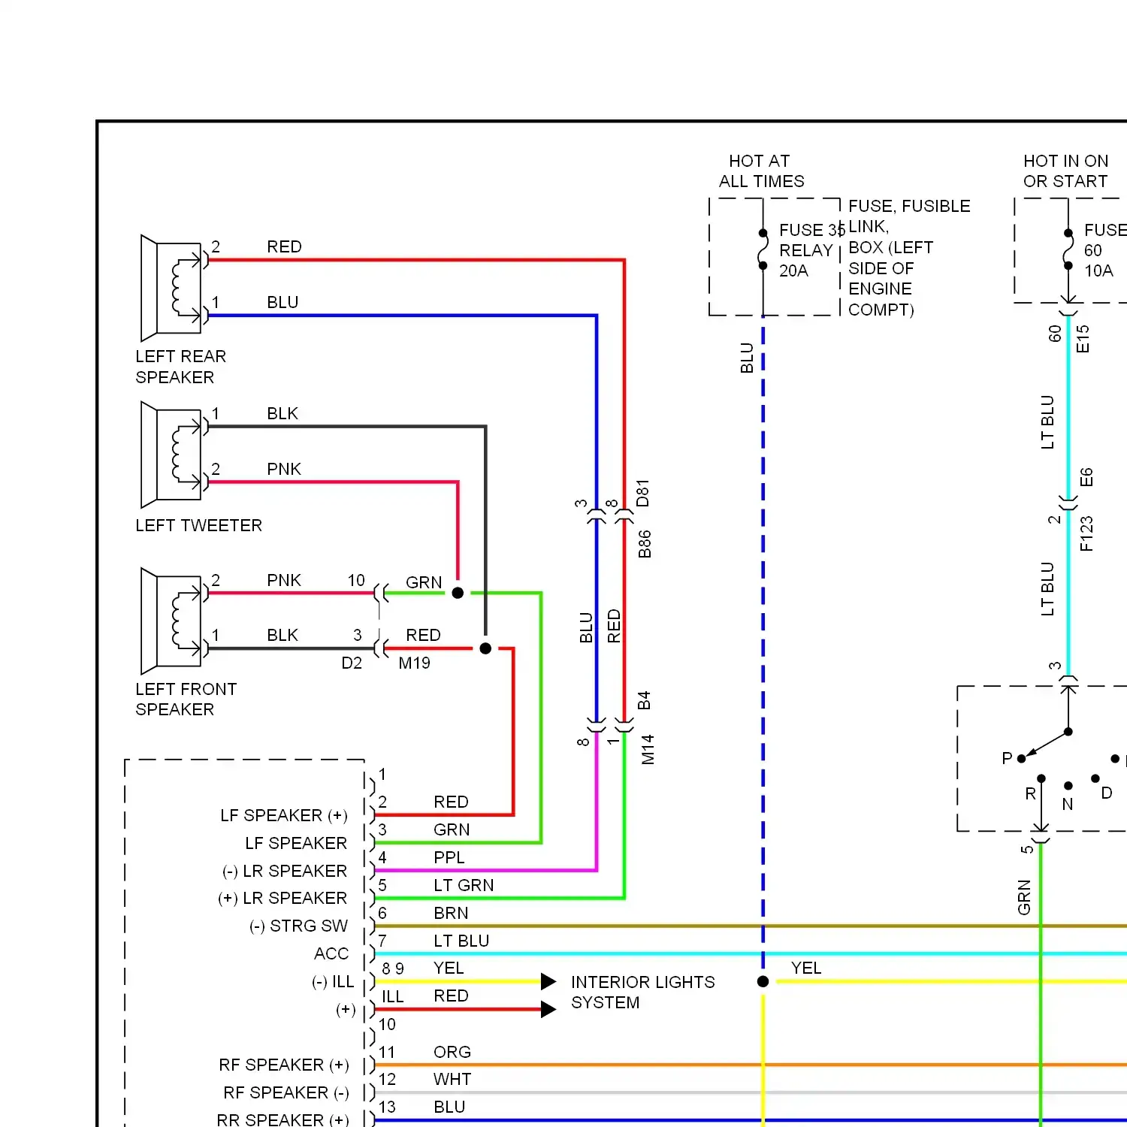The width and height of the screenshot is (1127, 1127).
Task: Click the 'HOT AT ALL TIMES' label
Action: (761, 171)
